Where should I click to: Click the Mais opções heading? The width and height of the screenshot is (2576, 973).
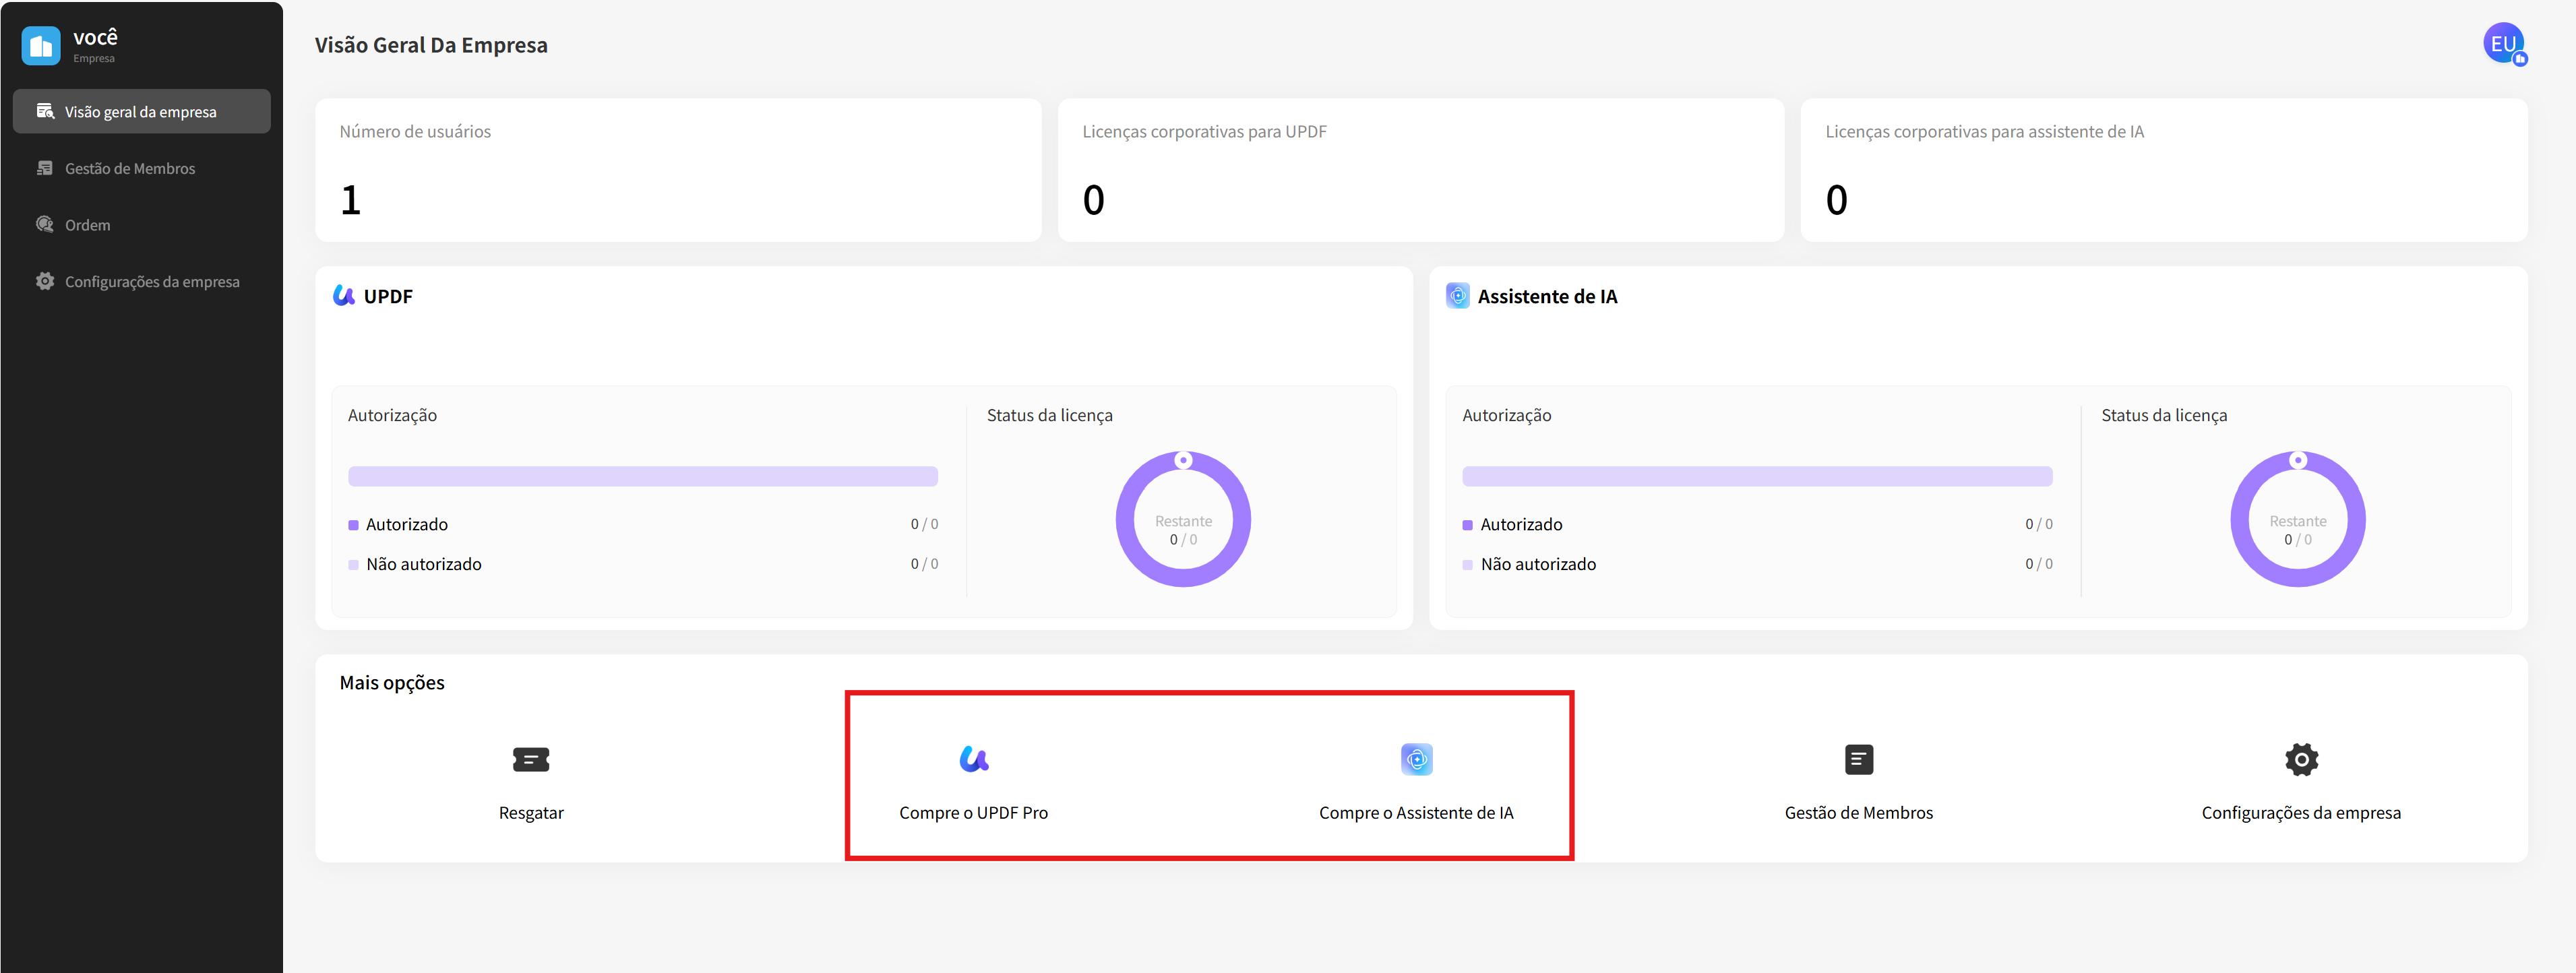(392, 682)
